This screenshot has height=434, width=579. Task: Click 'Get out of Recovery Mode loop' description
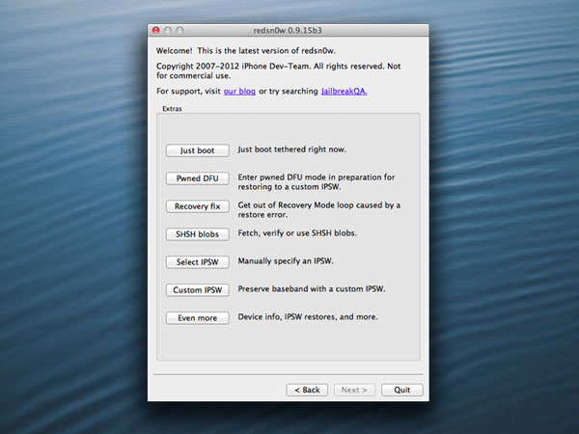click(318, 209)
